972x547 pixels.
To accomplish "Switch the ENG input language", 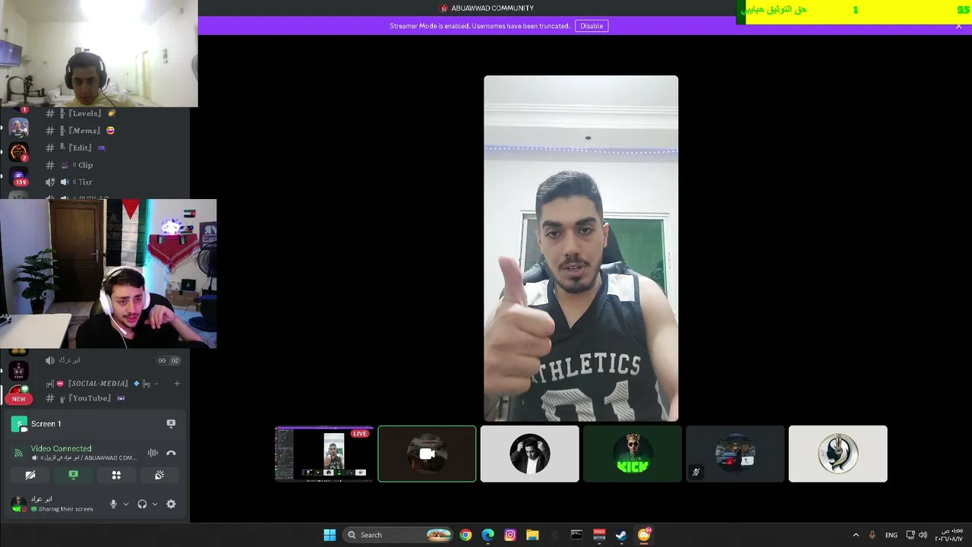I will tap(892, 535).
